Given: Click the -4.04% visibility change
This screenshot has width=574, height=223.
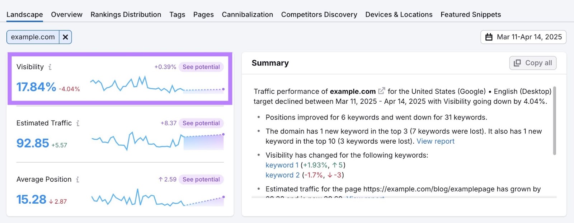Looking at the screenshot, I should [69, 89].
